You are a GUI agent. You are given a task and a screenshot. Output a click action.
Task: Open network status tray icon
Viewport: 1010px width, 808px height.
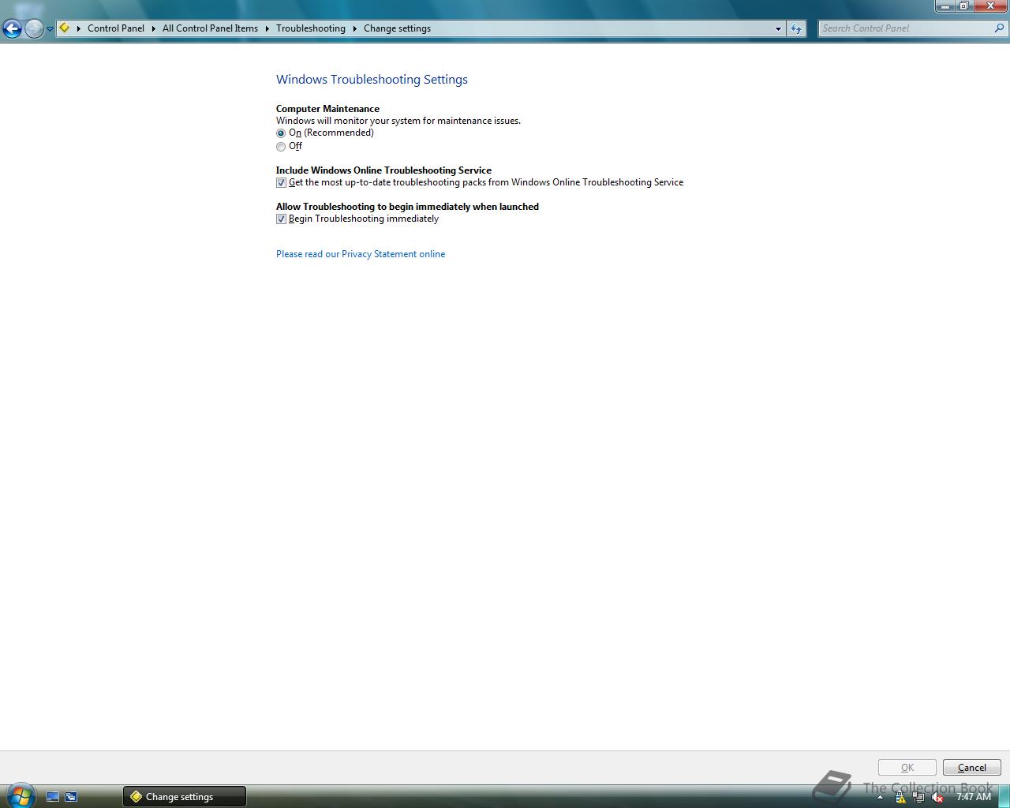[x=918, y=798]
